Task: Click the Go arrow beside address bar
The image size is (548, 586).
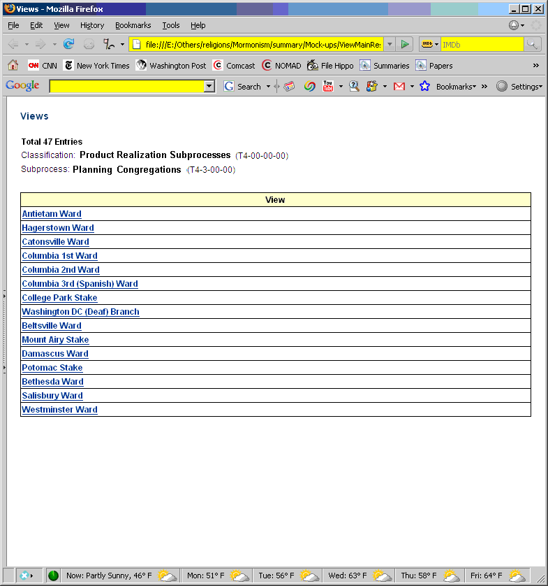Action: click(x=404, y=45)
